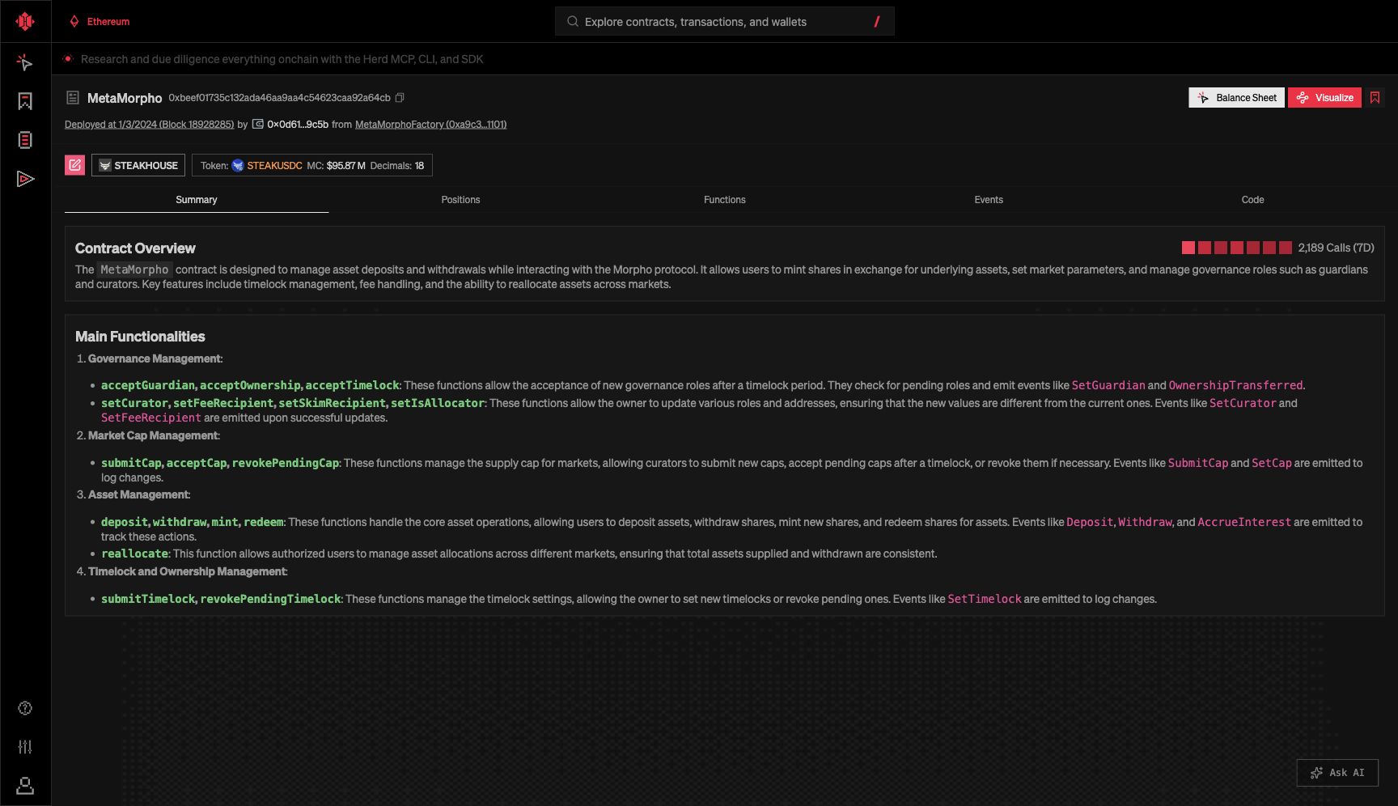Viewport: 1398px width, 806px height.
Task: Click the MC: $95.87 M market cap text
Action: [x=336, y=166]
